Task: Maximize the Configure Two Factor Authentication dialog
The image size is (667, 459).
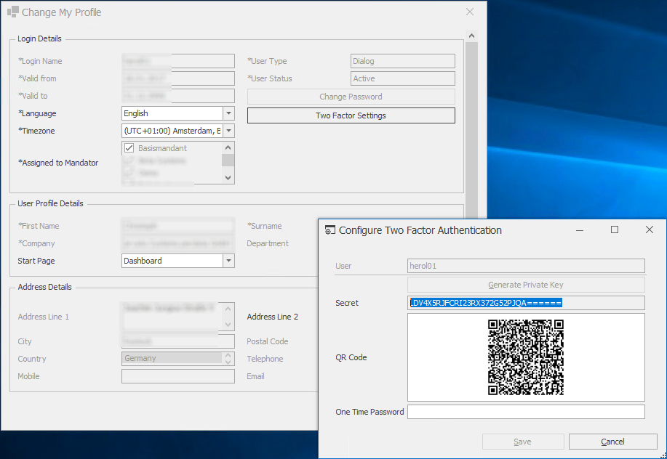Action: (614, 229)
